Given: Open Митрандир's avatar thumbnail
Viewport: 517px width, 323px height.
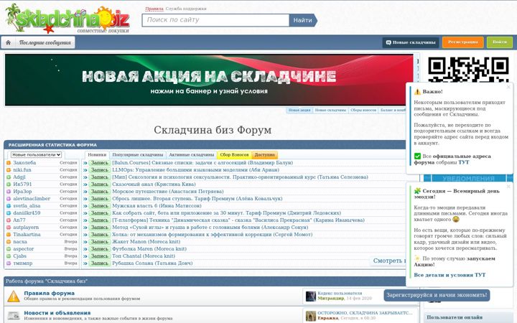Looking at the screenshot, I should click(x=311, y=296).
